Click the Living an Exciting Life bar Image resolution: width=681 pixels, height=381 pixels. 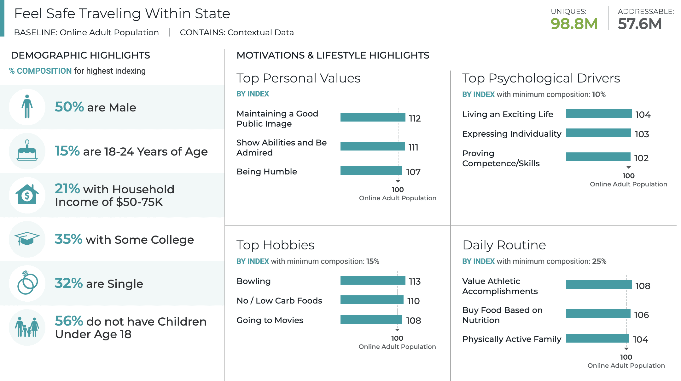coord(599,113)
